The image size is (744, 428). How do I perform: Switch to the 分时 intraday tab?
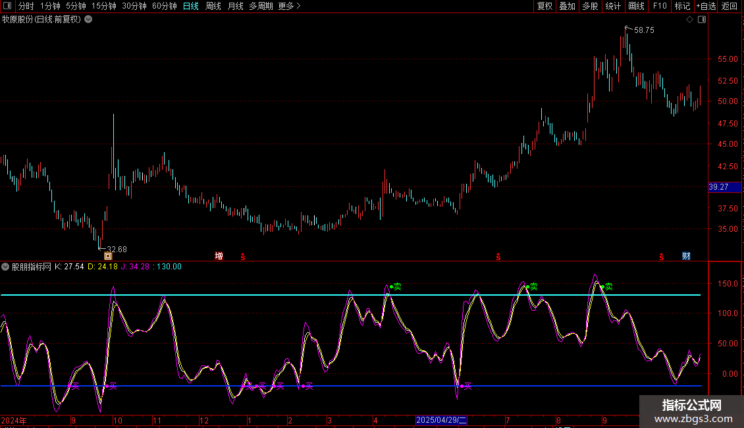click(26, 6)
